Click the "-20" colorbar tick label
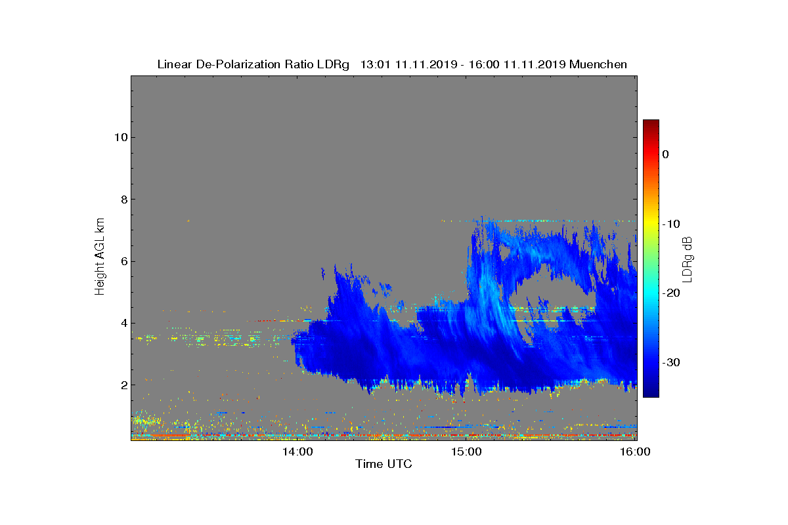The height and width of the screenshot is (525, 788). point(670,293)
